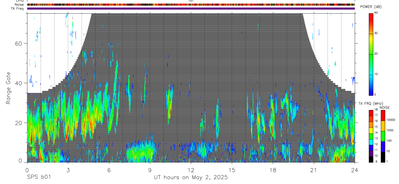Click the 0 tick on UT hours axis
The width and height of the screenshot is (399, 184).
[x=27, y=170]
